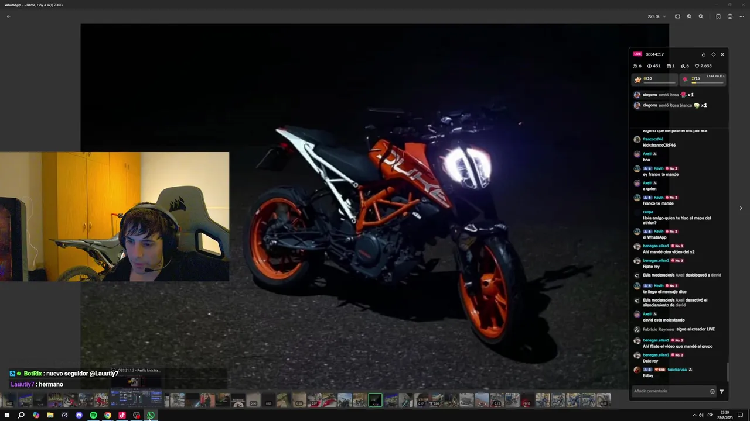
Task: Open Windows taskbar search
Action: [x=21, y=415]
